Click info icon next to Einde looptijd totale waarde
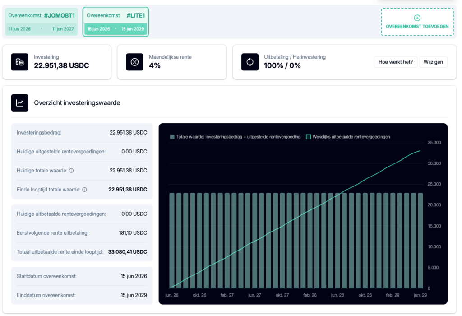 84,190
